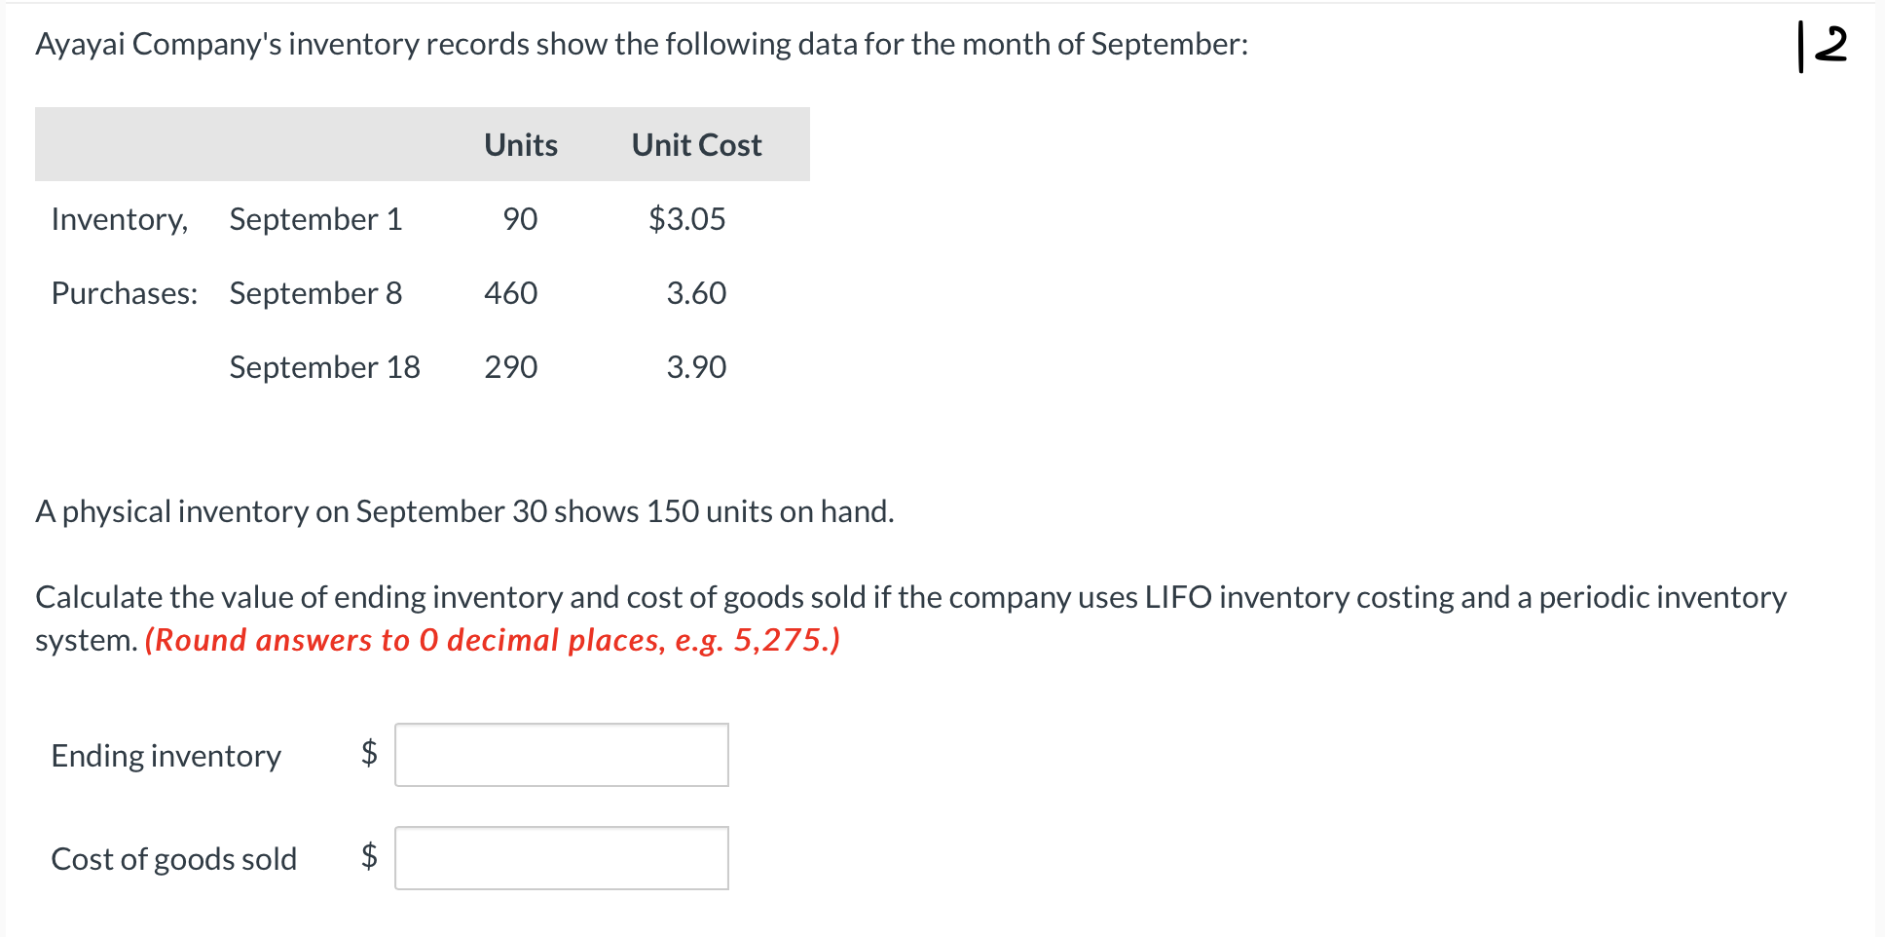Click the September 1 inventory date
The height and width of the screenshot is (937, 1885).
tap(315, 219)
